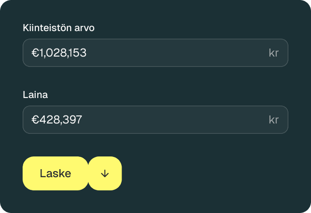Click kr suffix in Laina field

[x=273, y=120]
